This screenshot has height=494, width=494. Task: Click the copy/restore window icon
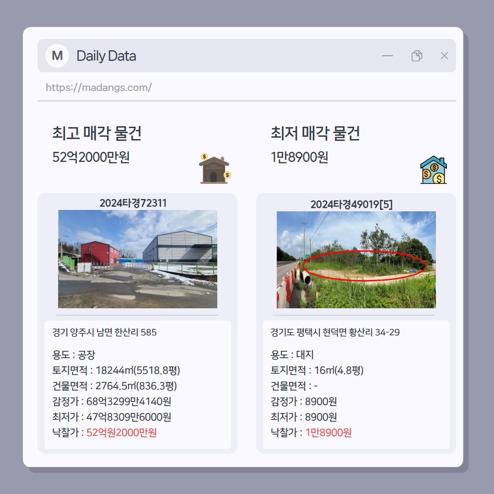[x=417, y=56]
